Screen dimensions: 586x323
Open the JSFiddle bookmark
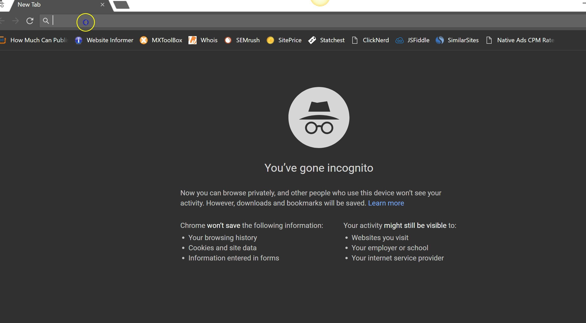(413, 40)
